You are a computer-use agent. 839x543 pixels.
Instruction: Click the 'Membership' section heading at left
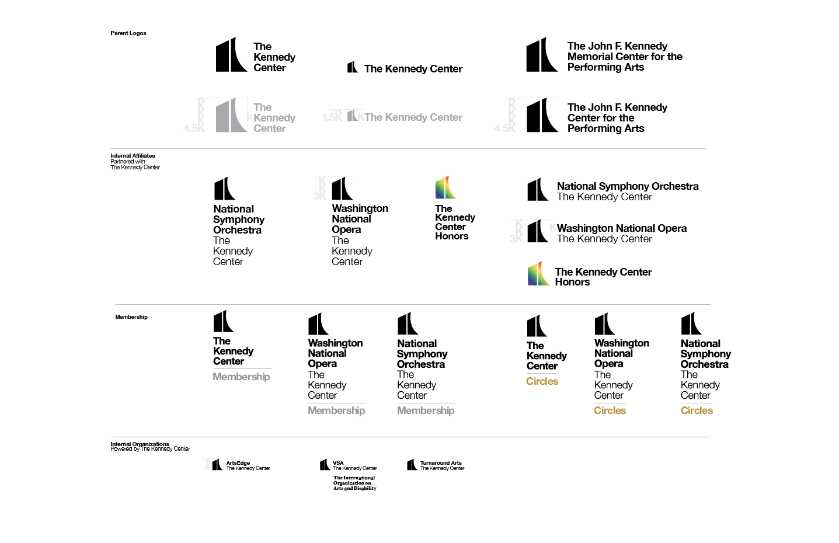coord(131,317)
